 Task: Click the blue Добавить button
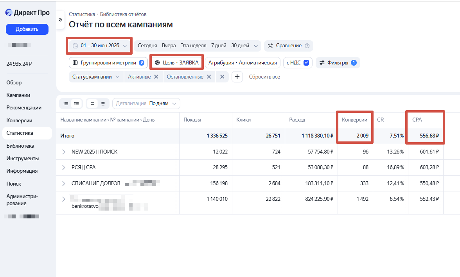click(27, 29)
